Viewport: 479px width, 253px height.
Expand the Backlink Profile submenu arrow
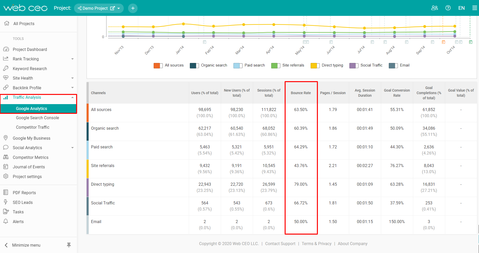72,88
